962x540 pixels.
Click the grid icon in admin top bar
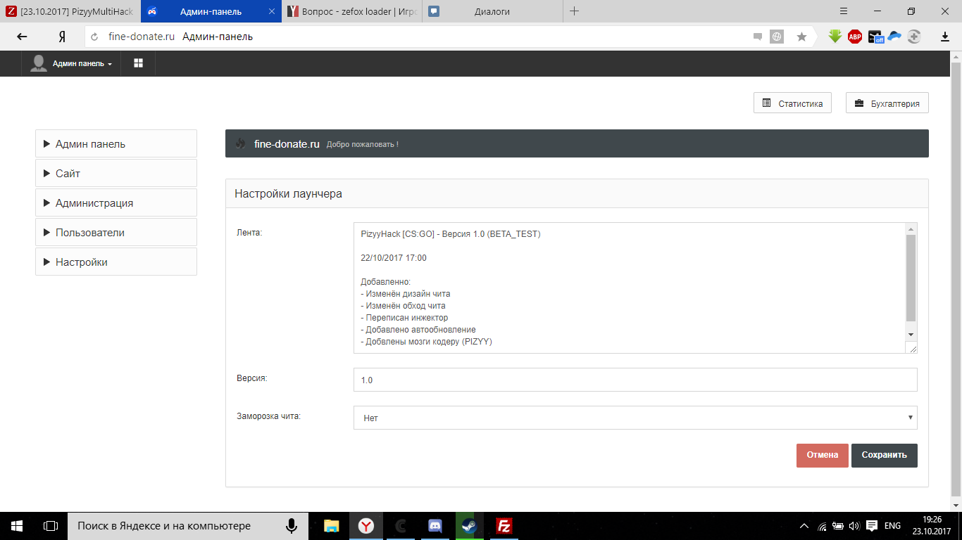tap(138, 63)
